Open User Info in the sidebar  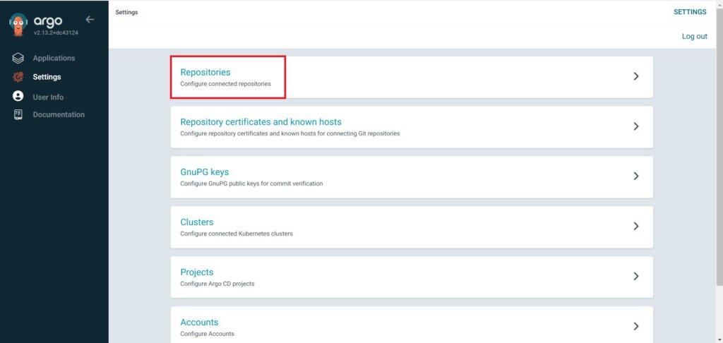coord(48,97)
